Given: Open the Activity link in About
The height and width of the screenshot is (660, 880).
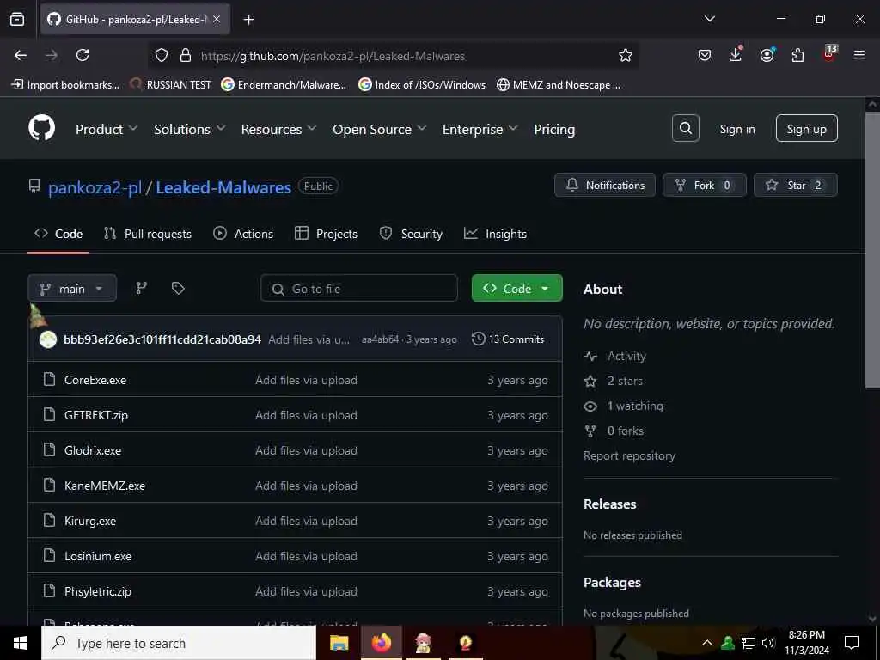Looking at the screenshot, I should tap(615, 356).
